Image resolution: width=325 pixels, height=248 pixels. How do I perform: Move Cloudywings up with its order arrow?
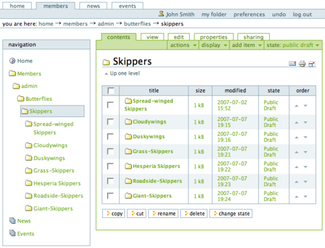[296, 122]
